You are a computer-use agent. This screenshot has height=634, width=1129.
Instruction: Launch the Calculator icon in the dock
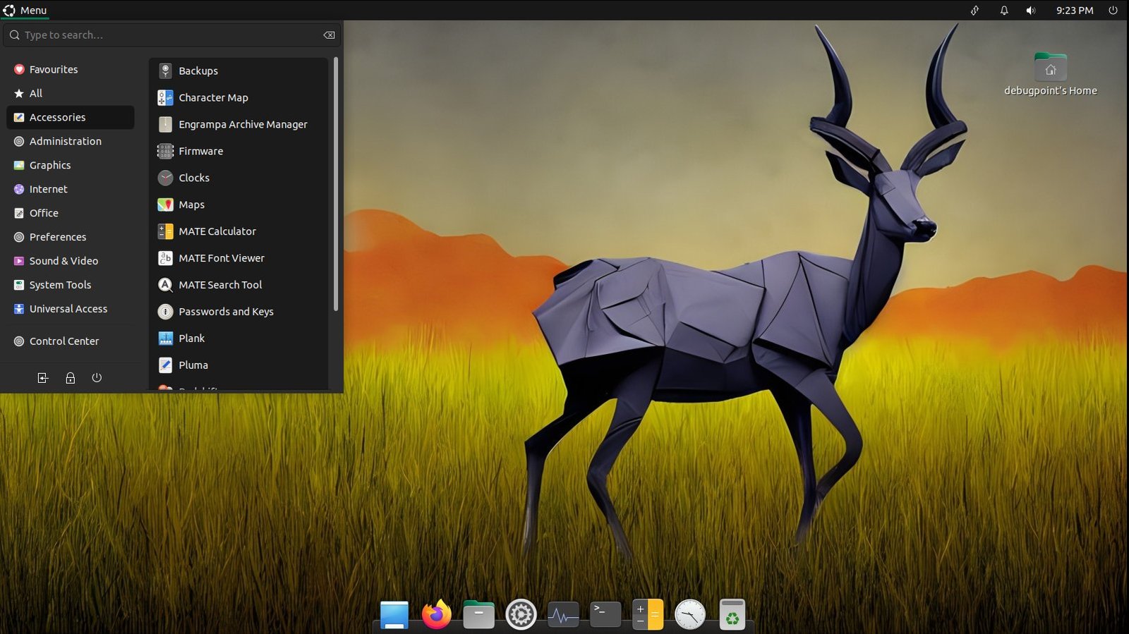(648, 614)
